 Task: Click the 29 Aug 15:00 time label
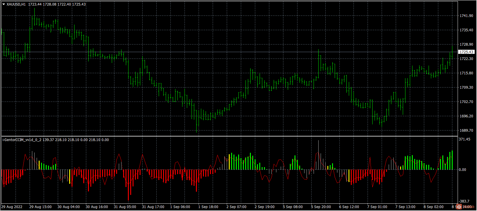pyautogui.click(x=40, y=207)
